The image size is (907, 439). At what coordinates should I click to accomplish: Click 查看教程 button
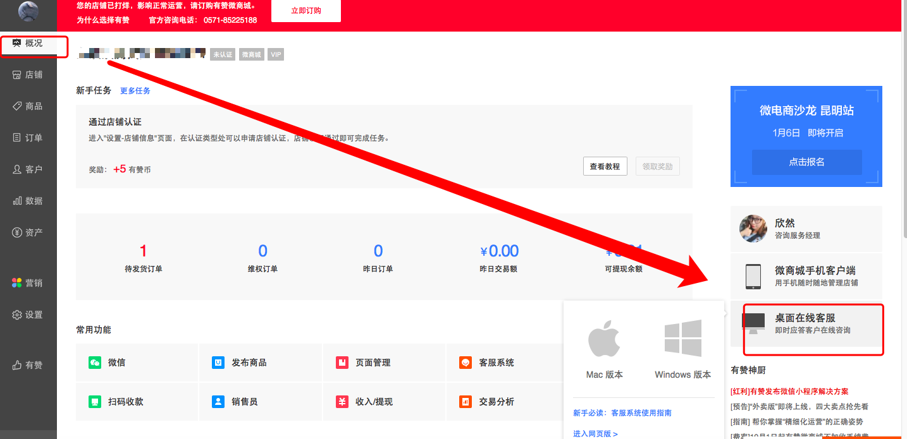click(605, 167)
